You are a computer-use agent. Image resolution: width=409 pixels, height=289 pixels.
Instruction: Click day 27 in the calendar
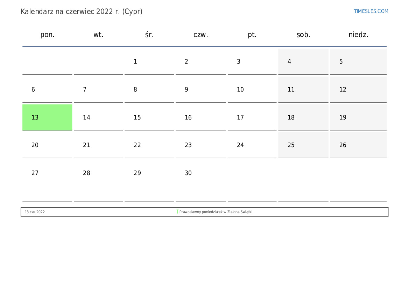(x=47, y=181)
